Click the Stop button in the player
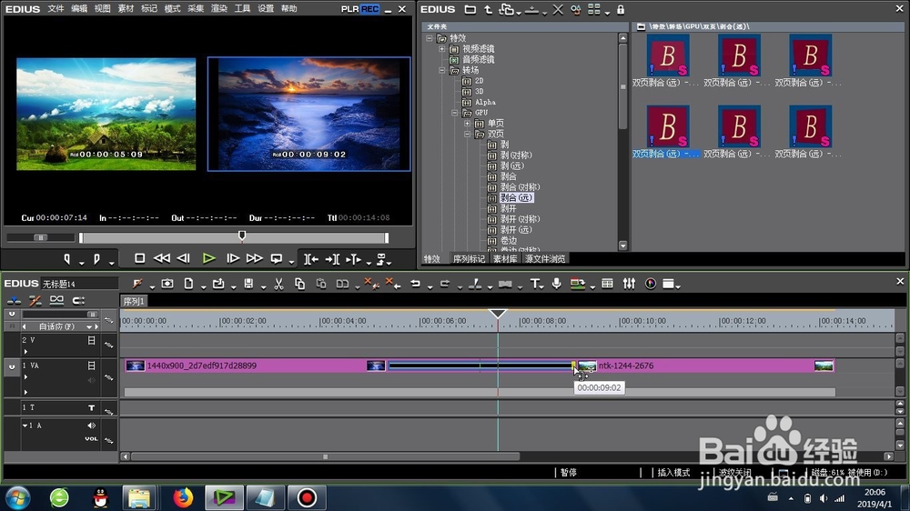 [139, 259]
